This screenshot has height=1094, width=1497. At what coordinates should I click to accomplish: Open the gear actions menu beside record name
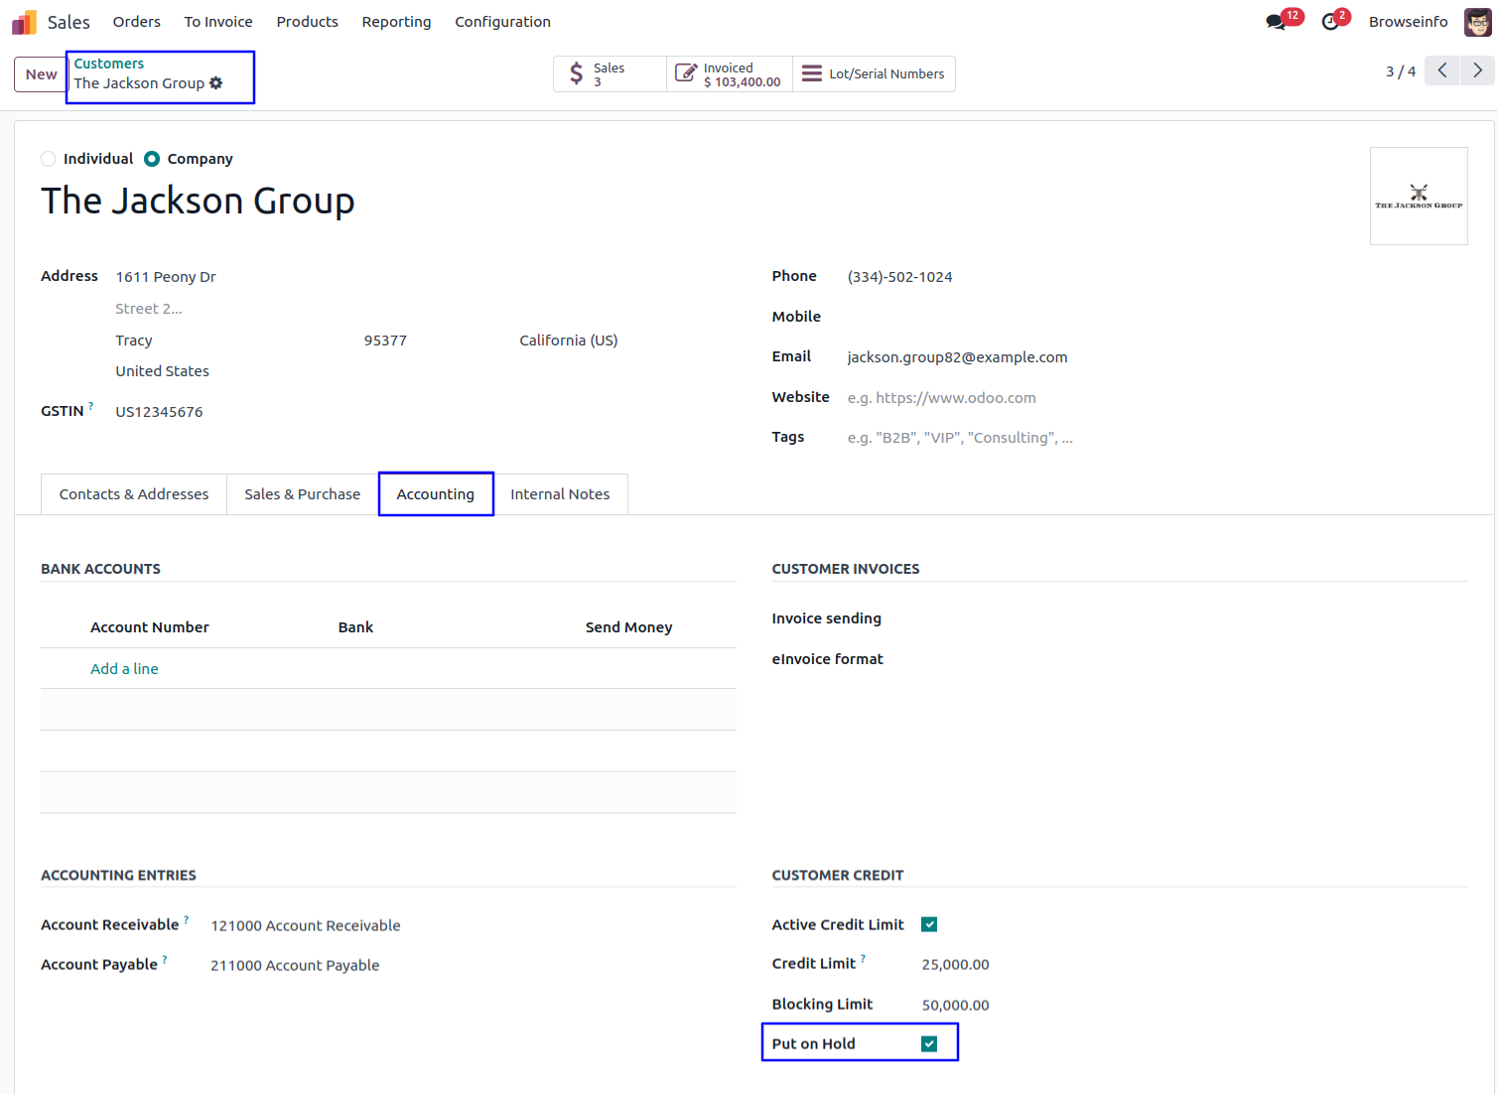click(216, 83)
